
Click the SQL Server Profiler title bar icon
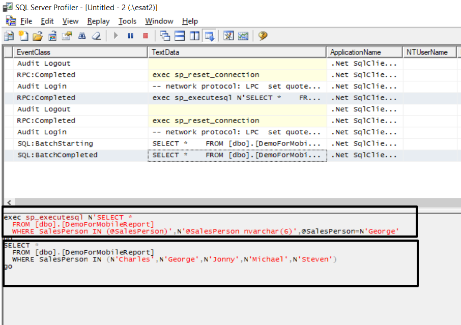click(8, 7)
